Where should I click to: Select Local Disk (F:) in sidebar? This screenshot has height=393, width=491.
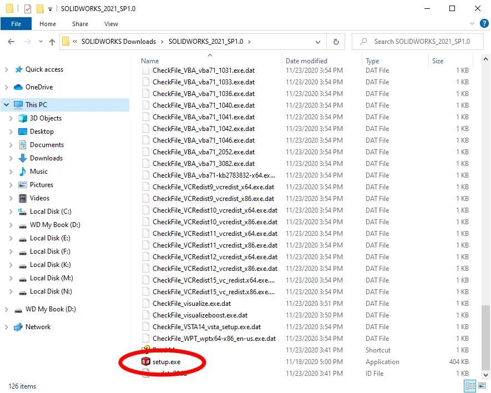pos(50,251)
